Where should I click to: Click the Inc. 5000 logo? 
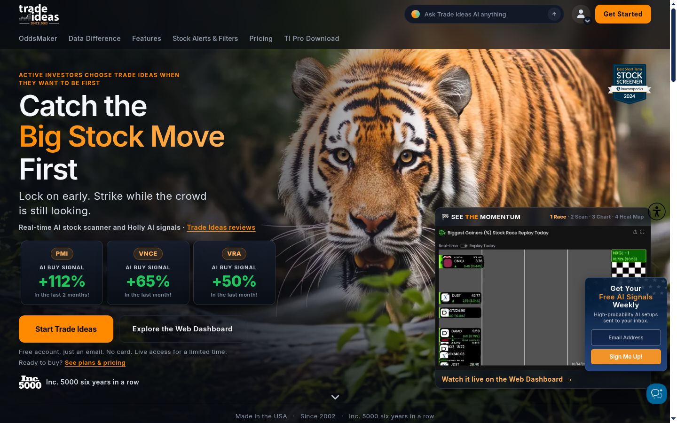30,382
